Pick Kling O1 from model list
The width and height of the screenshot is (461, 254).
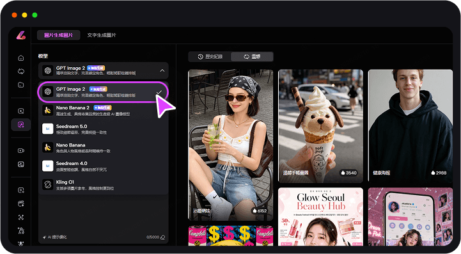(103, 185)
